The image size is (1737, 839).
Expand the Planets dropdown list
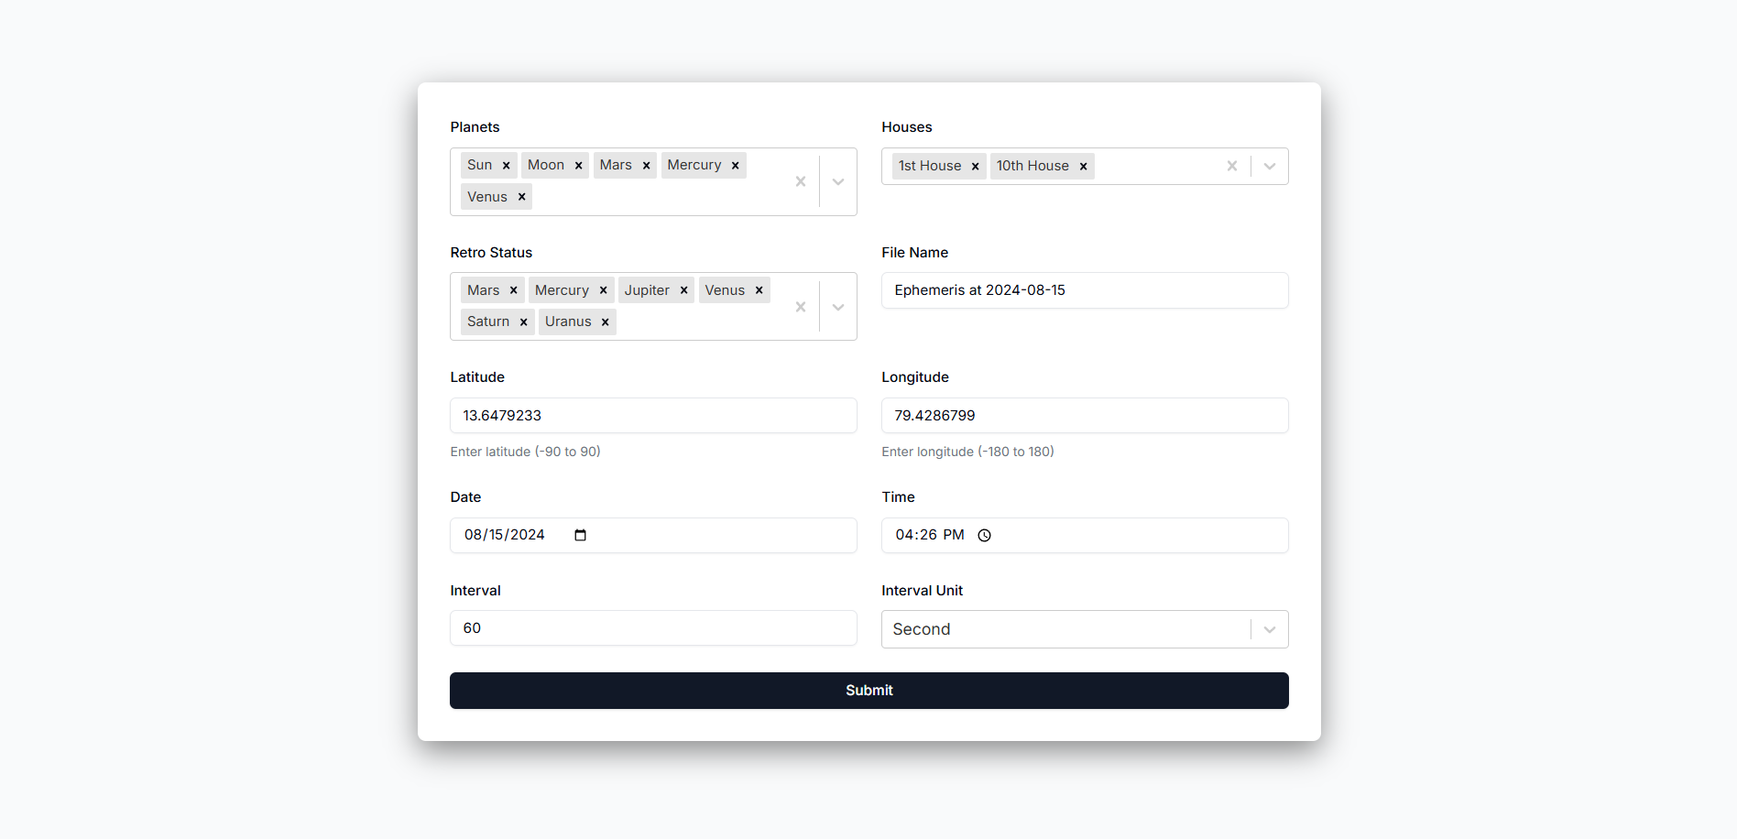(x=838, y=181)
